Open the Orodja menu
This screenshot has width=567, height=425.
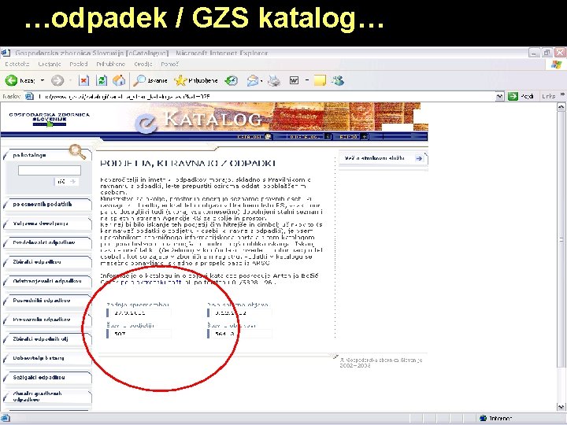point(143,64)
